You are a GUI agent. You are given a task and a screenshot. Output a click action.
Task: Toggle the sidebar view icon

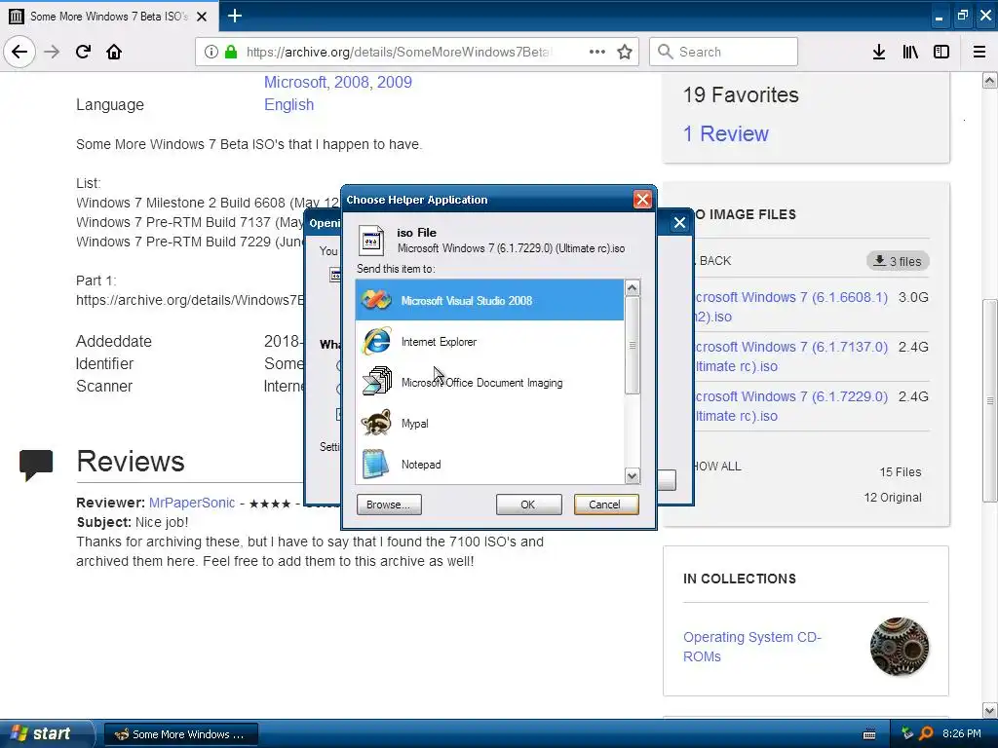[941, 52]
